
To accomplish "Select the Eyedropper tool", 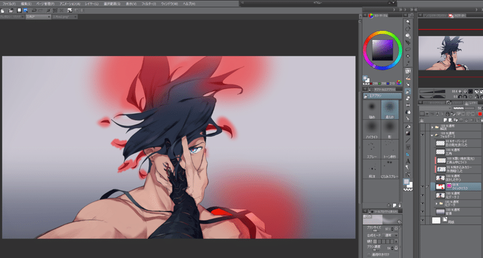I will (x=408, y=63).
